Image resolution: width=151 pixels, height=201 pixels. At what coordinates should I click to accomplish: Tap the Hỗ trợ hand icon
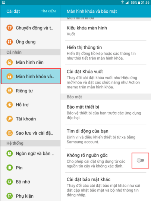[x=10, y=105]
